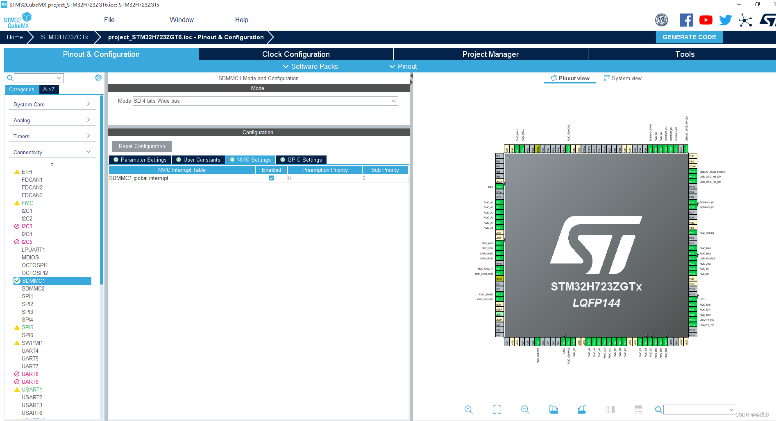Image resolution: width=776 pixels, height=421 pixels.
Task: Click the SDMMC1 green check icon
Action: click(x=17, y=281)
